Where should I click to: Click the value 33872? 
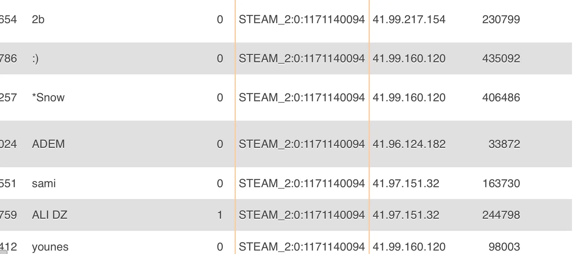tap(504, 144)
